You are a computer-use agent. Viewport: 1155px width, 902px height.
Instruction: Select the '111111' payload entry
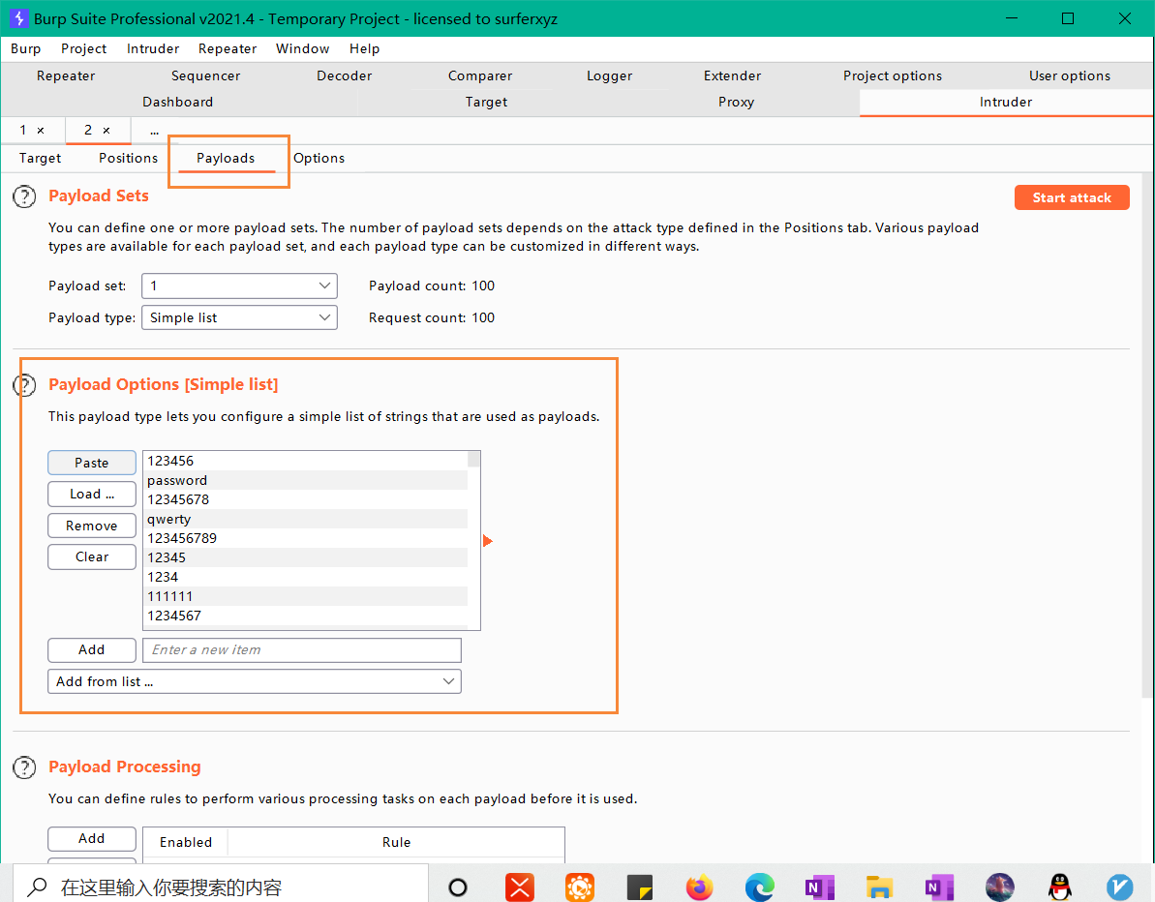click(306, 596)
